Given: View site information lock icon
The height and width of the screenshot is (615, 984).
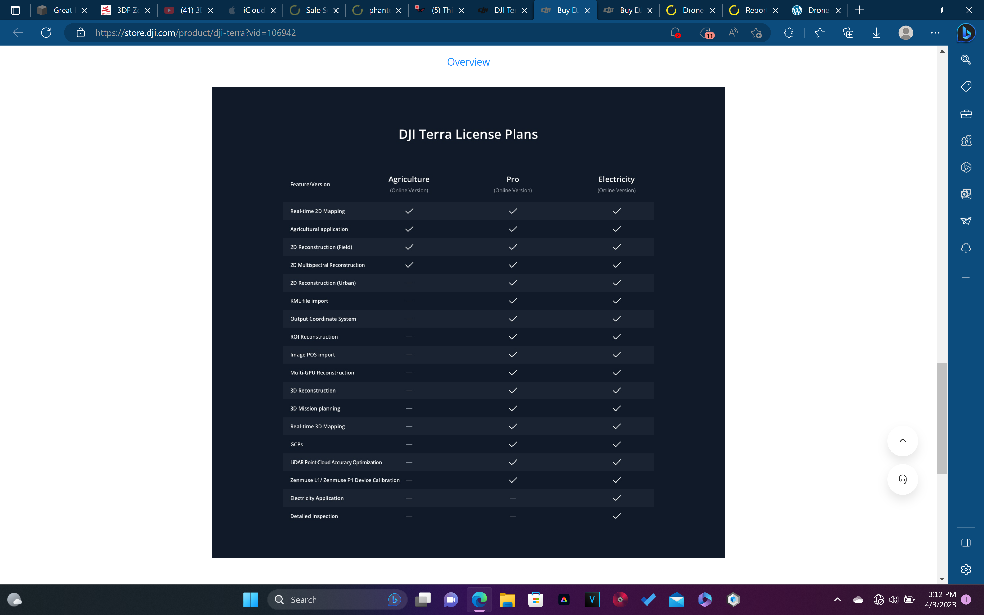Looking at the screenshot, I should pyautogui.click(x=80, y=33).
